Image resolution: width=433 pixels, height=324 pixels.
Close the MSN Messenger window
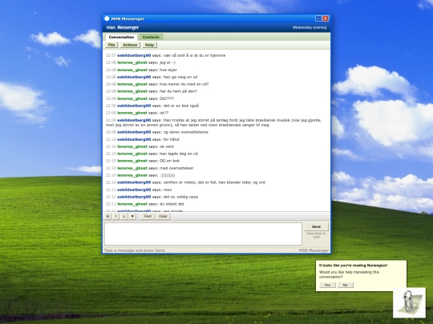coord(326,18)
